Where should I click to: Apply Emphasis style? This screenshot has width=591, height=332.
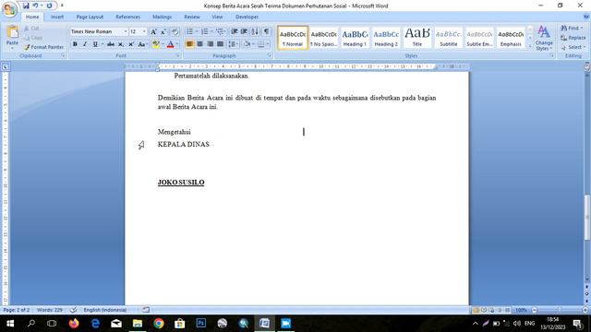tap(511, 38)
